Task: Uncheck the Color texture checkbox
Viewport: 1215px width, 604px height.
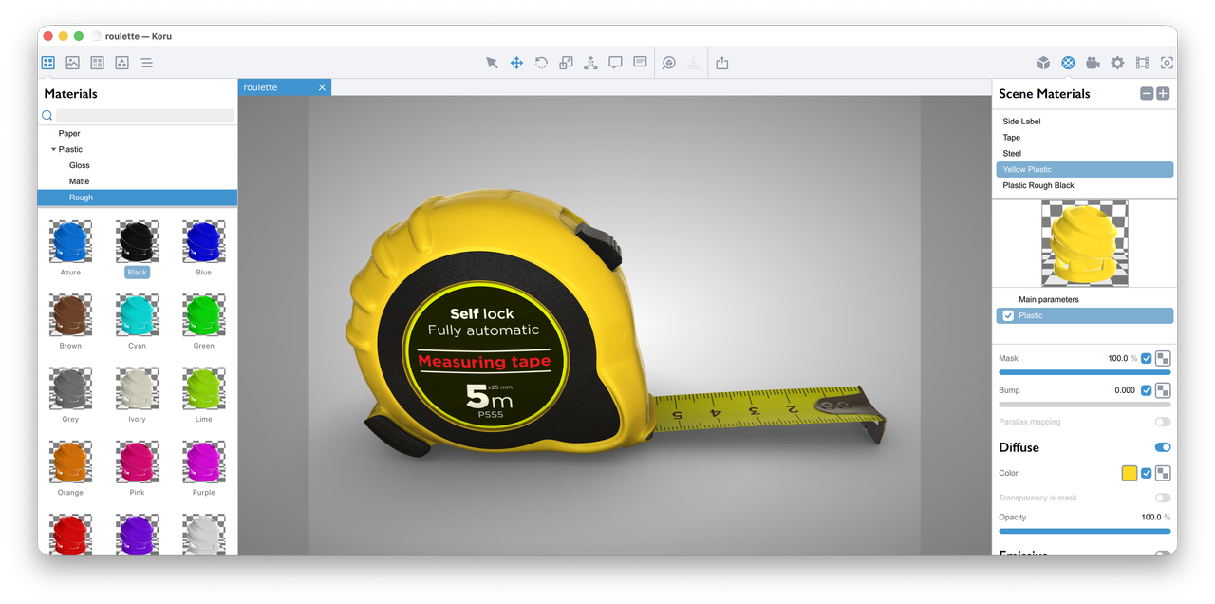Action: click(x=1147, y=473)
